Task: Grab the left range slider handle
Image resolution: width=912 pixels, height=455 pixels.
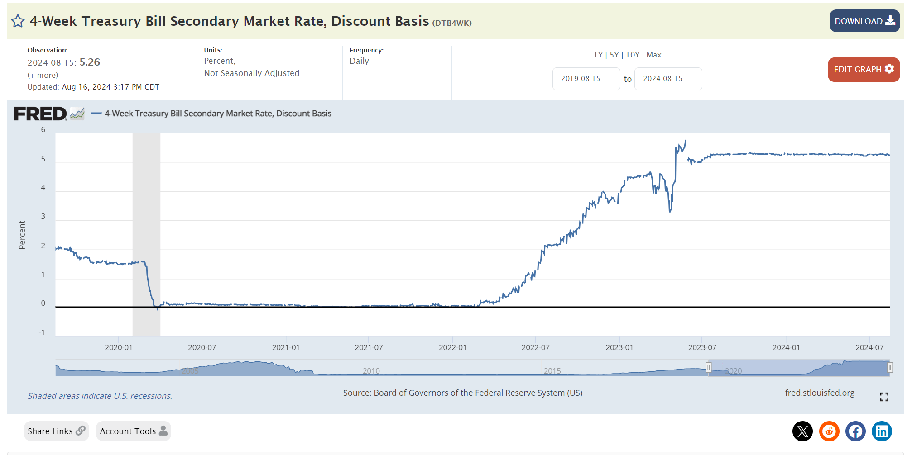Action: (x=709, y=368)
